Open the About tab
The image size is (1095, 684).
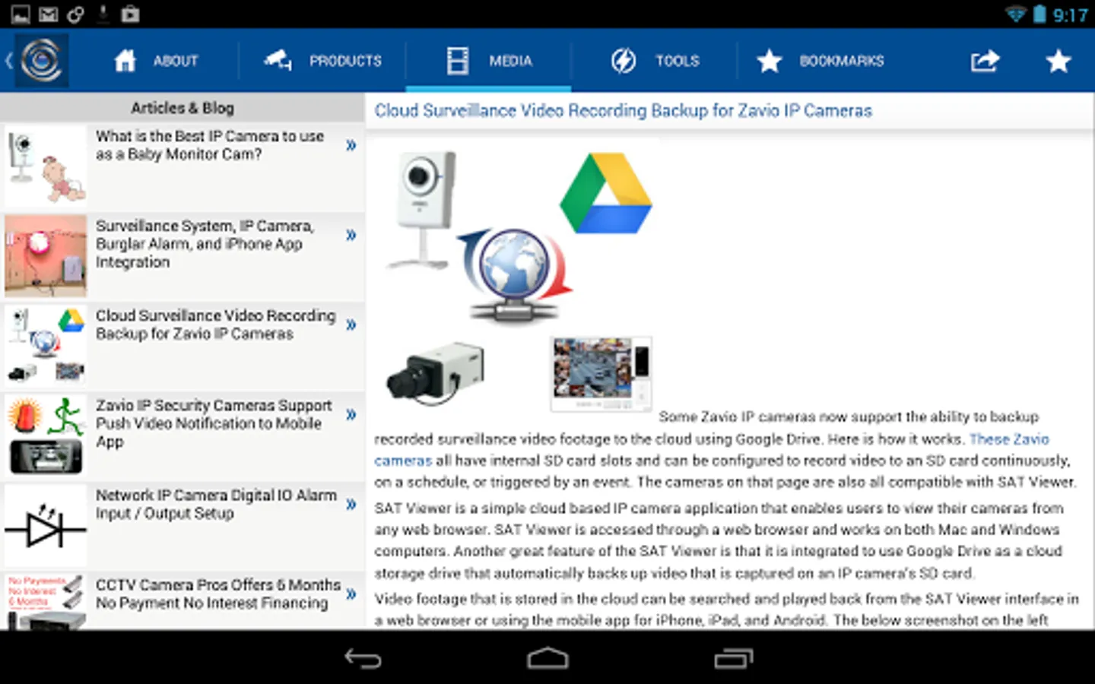(156, 61)
